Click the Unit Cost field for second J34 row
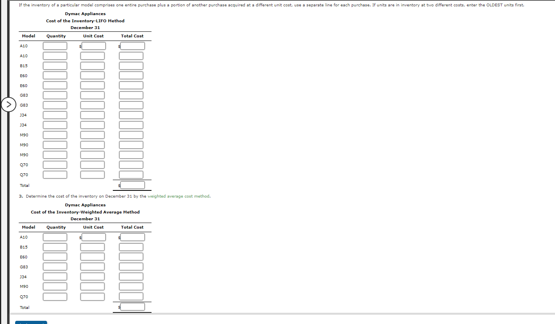Screen dimensions: 555x324 pyautogui.click(x=92, y=125)
